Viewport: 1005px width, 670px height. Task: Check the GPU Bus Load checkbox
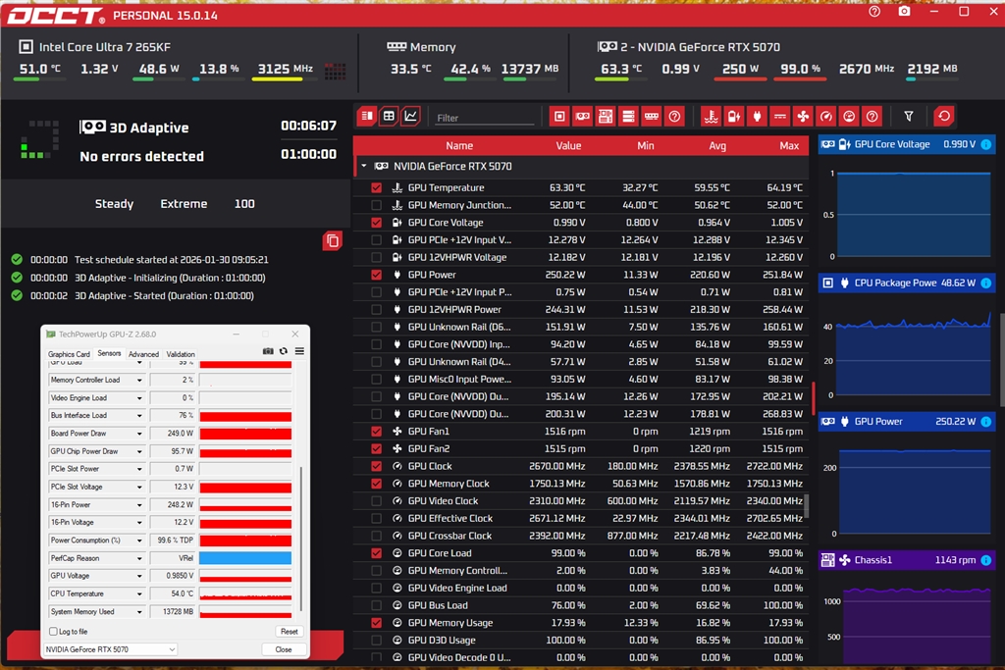376,605
